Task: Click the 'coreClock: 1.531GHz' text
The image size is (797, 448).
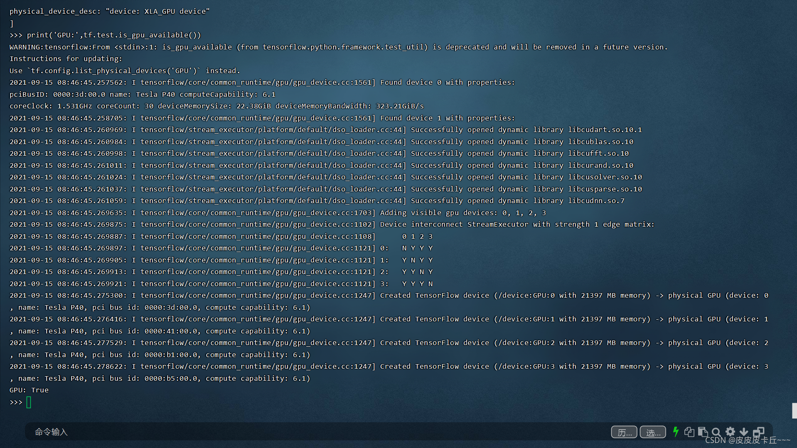Action: pyautogui.click(x=51, y=106)
